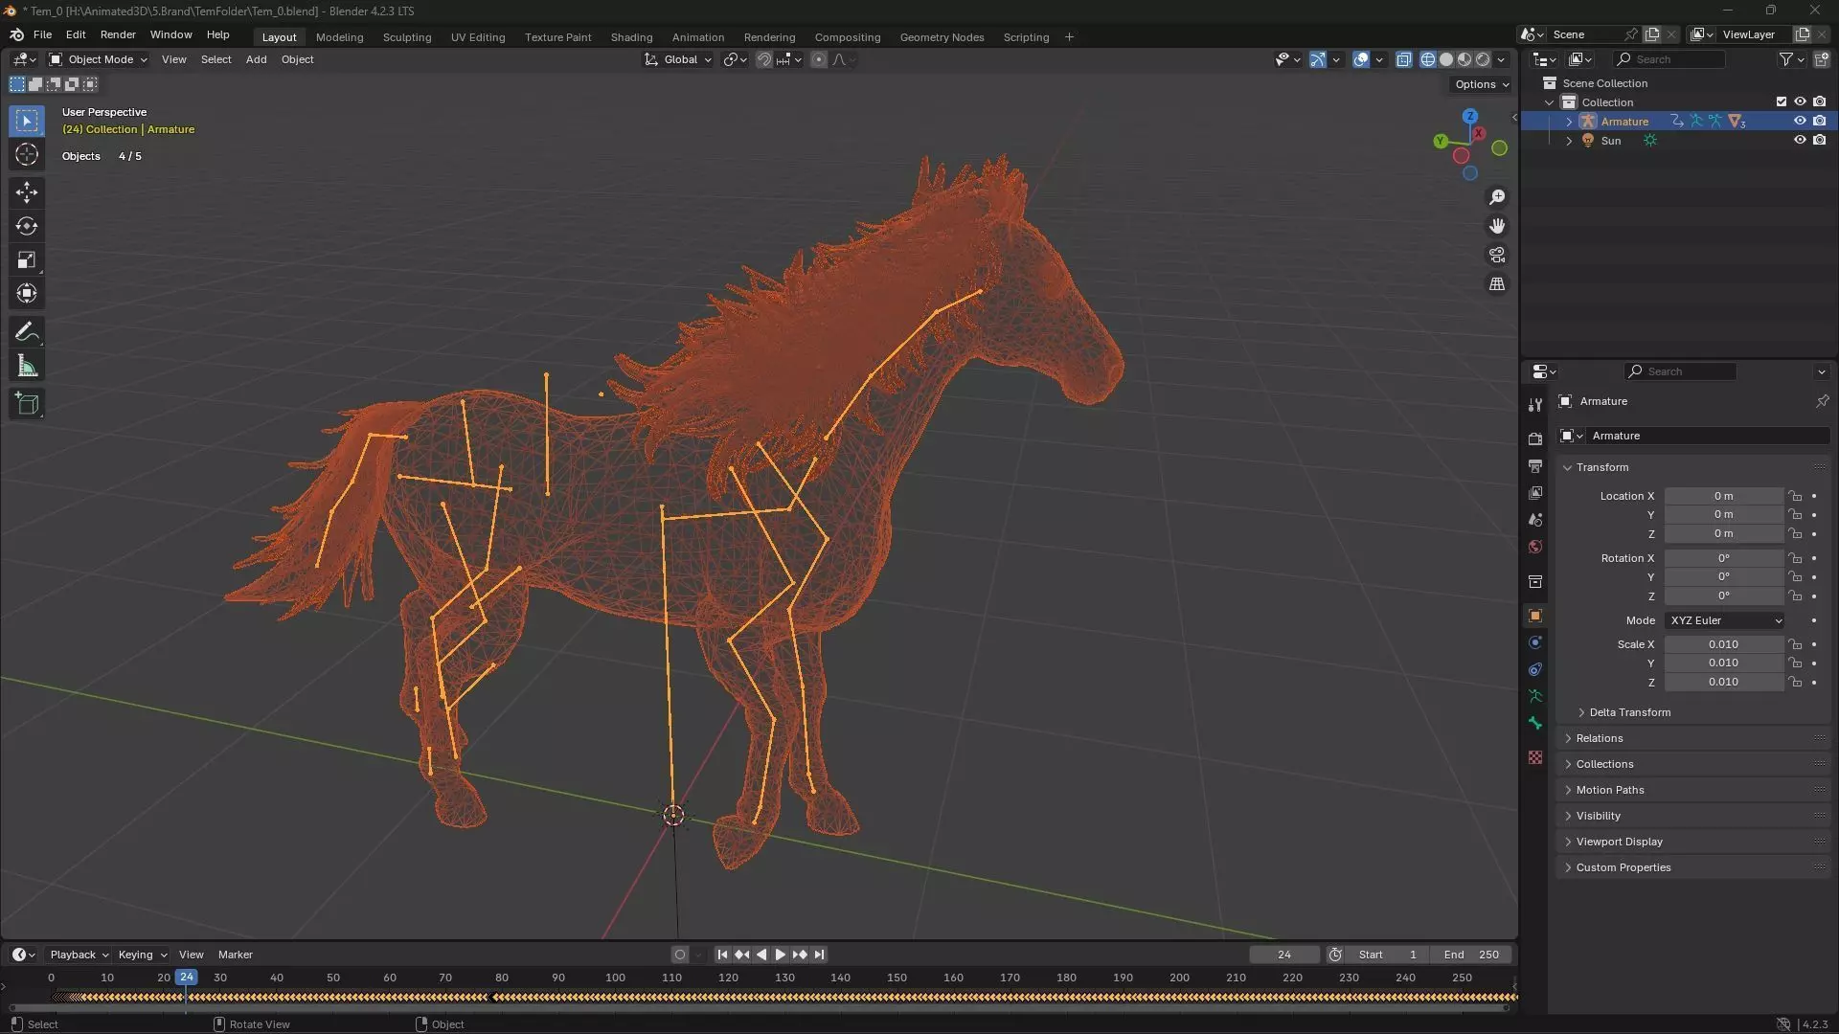Screen dimensions: 1839x1034
Task: Click the Pan view hand icon
Action: pyautogui.click(x=1497, y=226)
